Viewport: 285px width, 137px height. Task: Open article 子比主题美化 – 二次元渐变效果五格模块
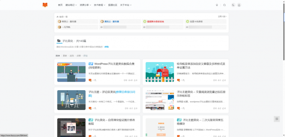pos(200,122)
